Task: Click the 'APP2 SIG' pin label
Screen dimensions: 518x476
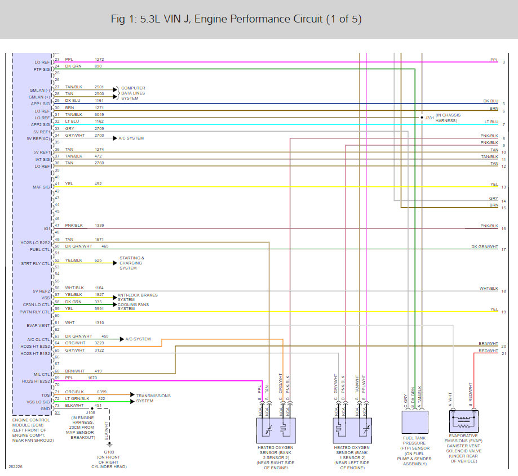Action: point(41,125)
